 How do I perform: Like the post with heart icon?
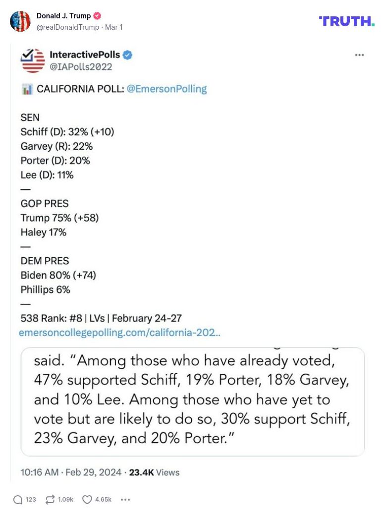pos(87,500)
